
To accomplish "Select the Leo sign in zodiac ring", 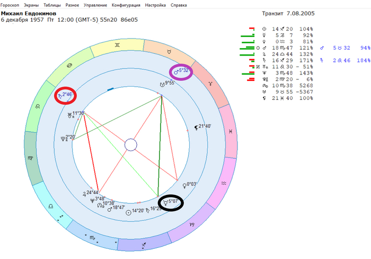I will point(38,107).
